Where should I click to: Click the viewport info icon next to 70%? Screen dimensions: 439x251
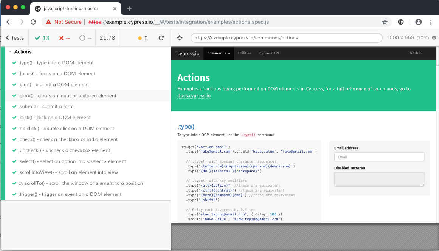pos(434,37)
